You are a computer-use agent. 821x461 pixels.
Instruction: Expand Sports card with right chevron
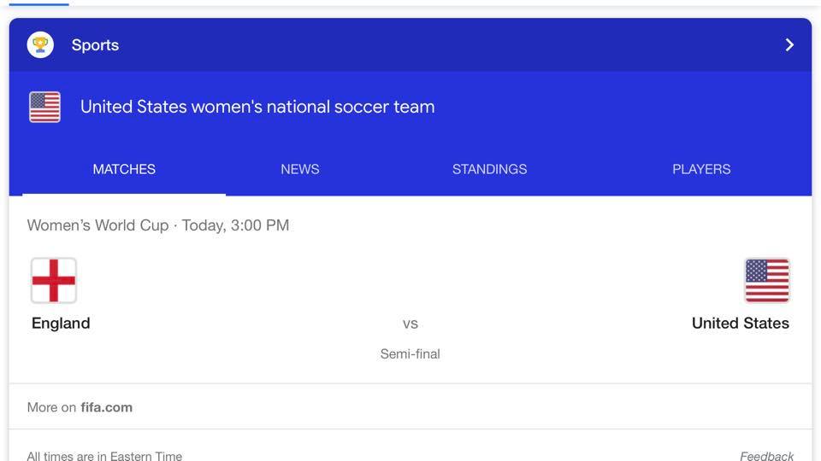(789, 45)
